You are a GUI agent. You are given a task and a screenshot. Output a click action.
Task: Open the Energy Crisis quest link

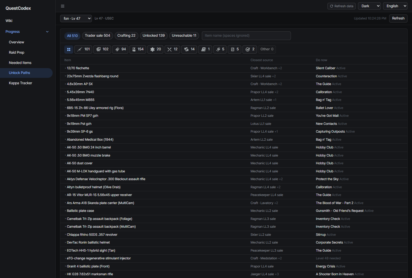coord(325,266)
